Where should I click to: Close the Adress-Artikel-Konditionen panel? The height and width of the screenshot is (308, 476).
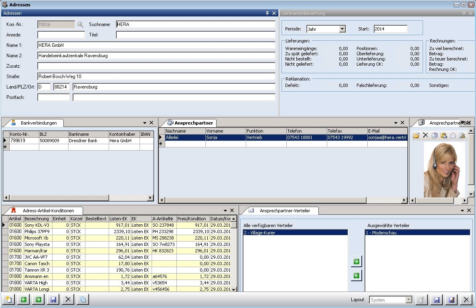232,210
